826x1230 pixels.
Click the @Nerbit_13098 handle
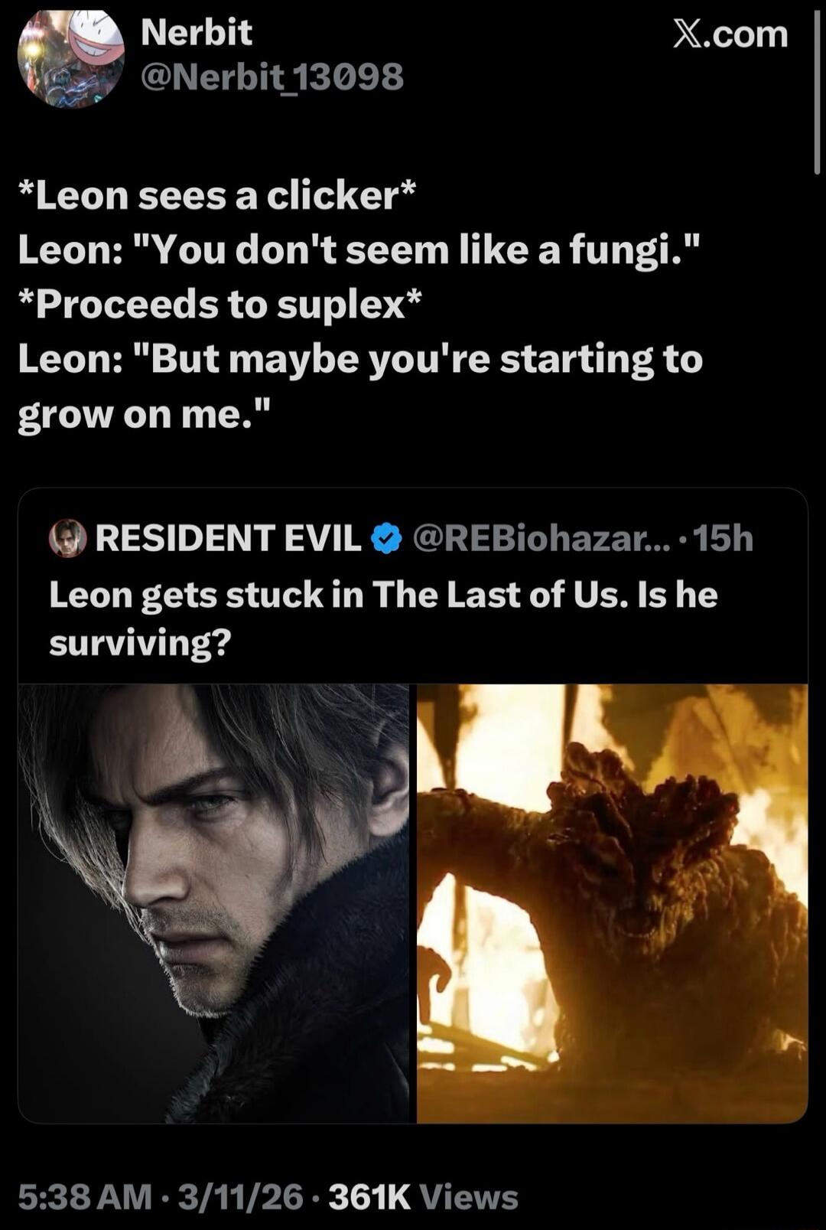pos(272,77)
